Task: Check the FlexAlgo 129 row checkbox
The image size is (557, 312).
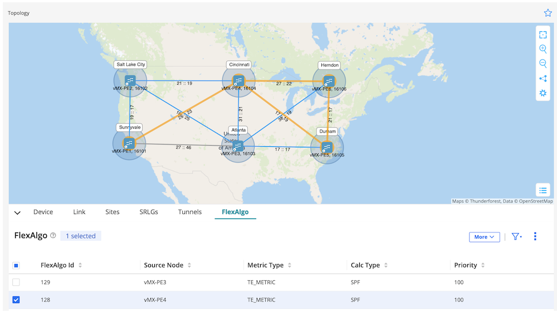Action: (x=16, y=283)
